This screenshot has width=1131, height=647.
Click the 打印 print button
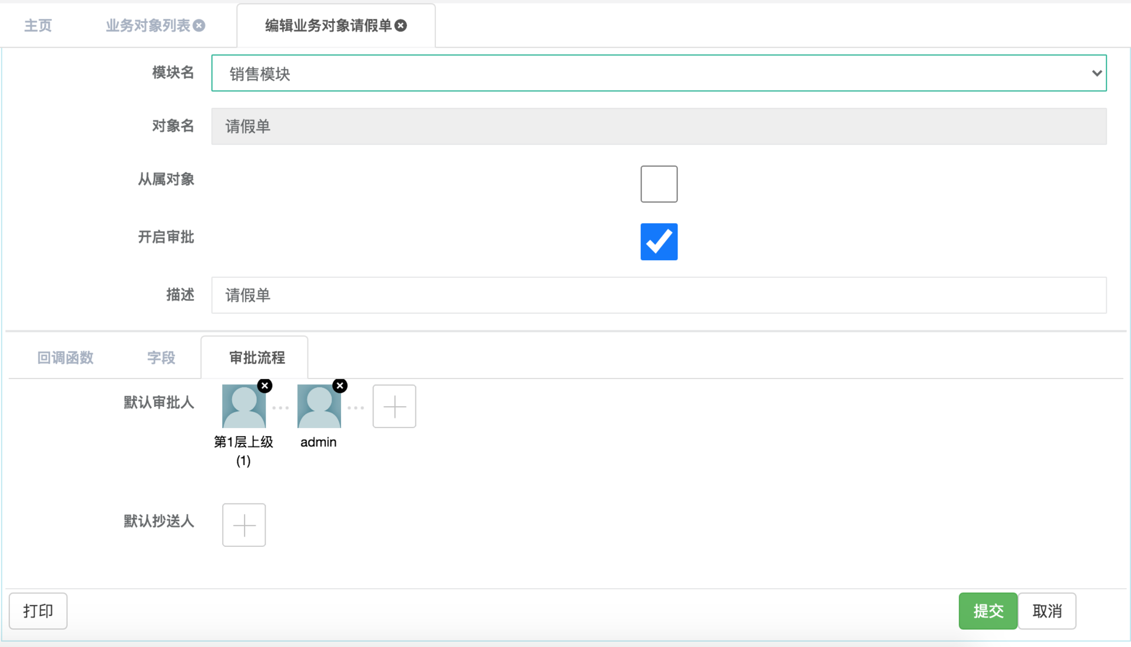[38, 610]
